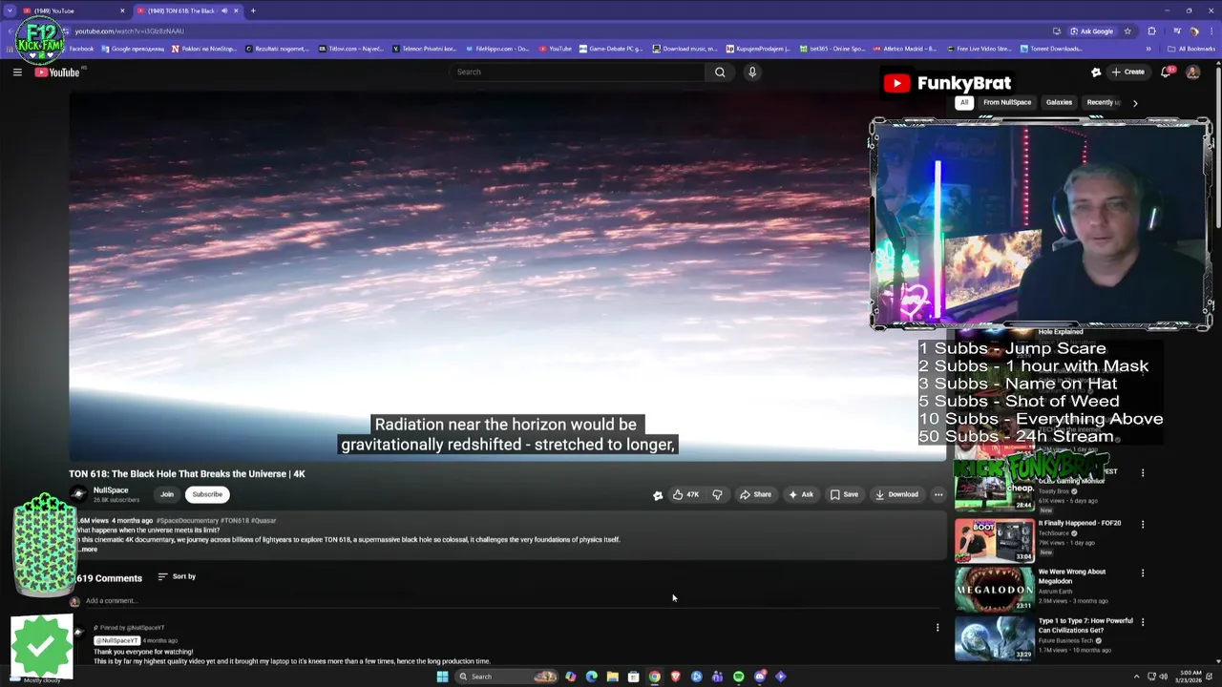Image resolution: width=1222 pixels, height=687 pixels.
Task: Share the video
Action: tap(755, 494)
